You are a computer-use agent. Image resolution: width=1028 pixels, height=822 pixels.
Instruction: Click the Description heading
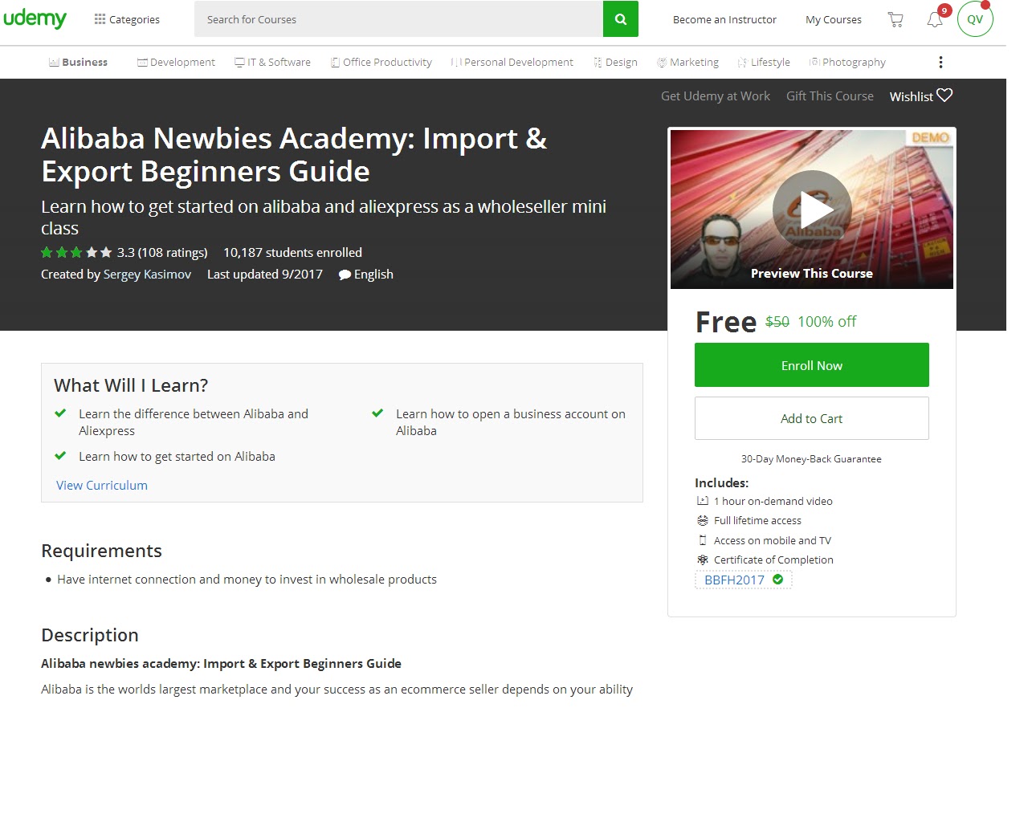[x=90, y=635]
